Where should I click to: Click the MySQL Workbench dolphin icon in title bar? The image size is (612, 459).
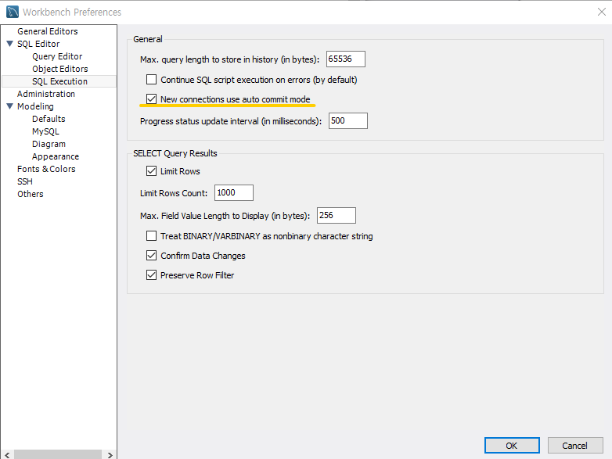13,12
